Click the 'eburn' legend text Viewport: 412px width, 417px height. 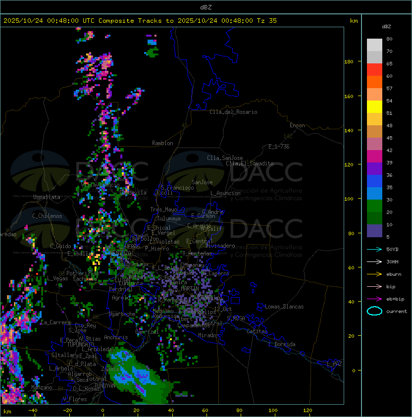point(394,274)
